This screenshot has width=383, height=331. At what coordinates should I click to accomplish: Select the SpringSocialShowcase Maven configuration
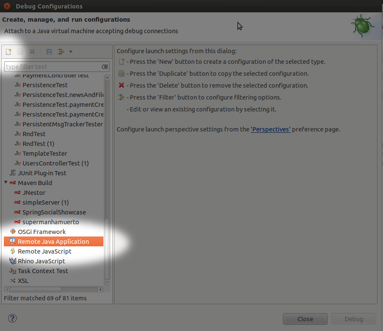click(x=54, y=212)
